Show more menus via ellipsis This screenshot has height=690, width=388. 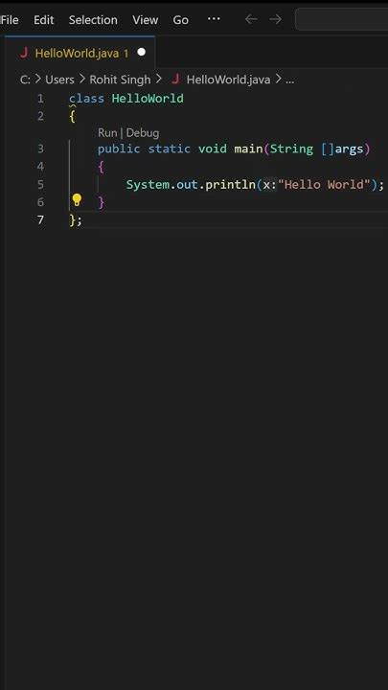(214, 19)
